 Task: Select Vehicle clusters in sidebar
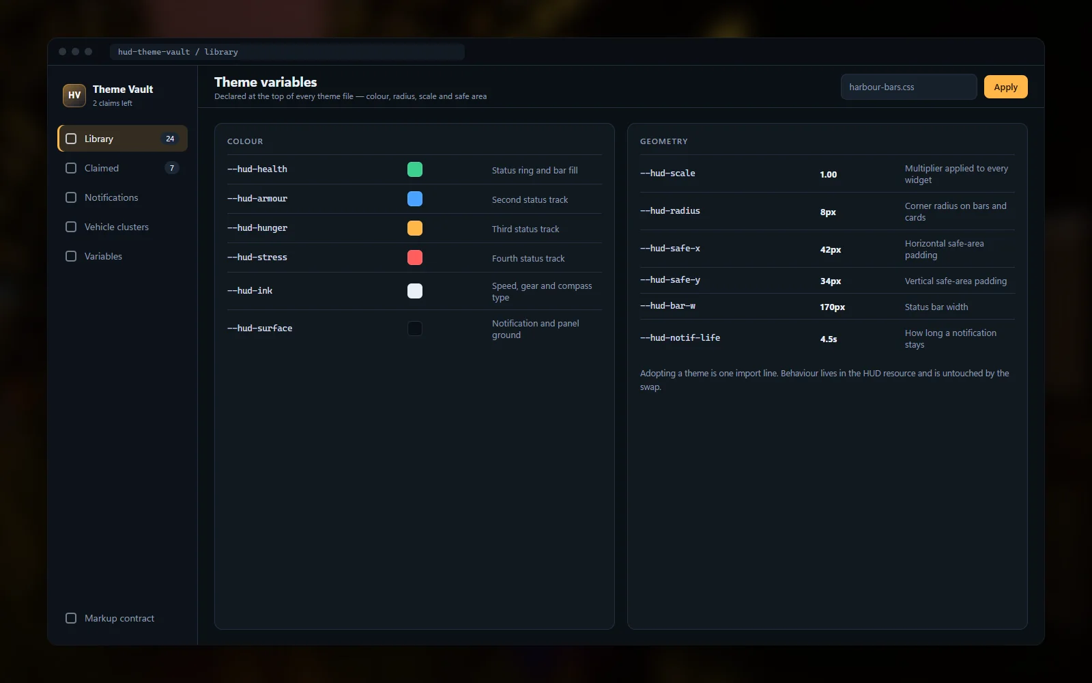[123, 227]
